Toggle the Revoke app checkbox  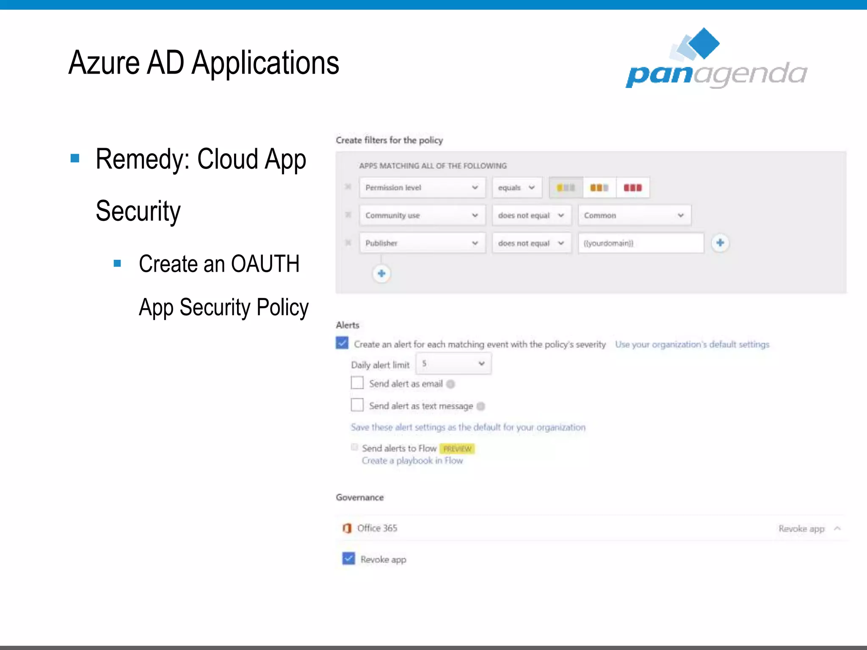coord(348,559)
